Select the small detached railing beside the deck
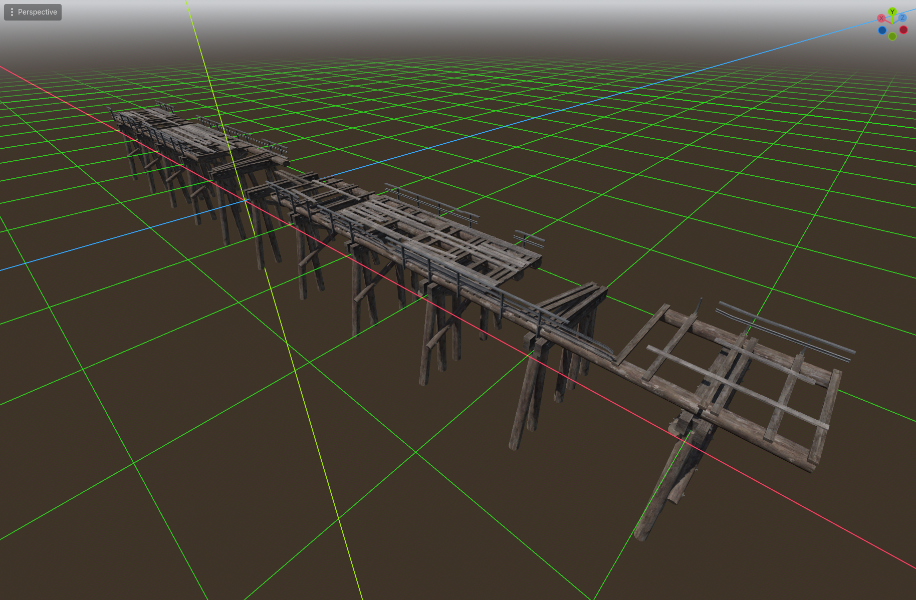 coord(529,239)
